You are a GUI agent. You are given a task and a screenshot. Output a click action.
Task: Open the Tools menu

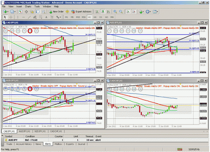click(37, 6)
